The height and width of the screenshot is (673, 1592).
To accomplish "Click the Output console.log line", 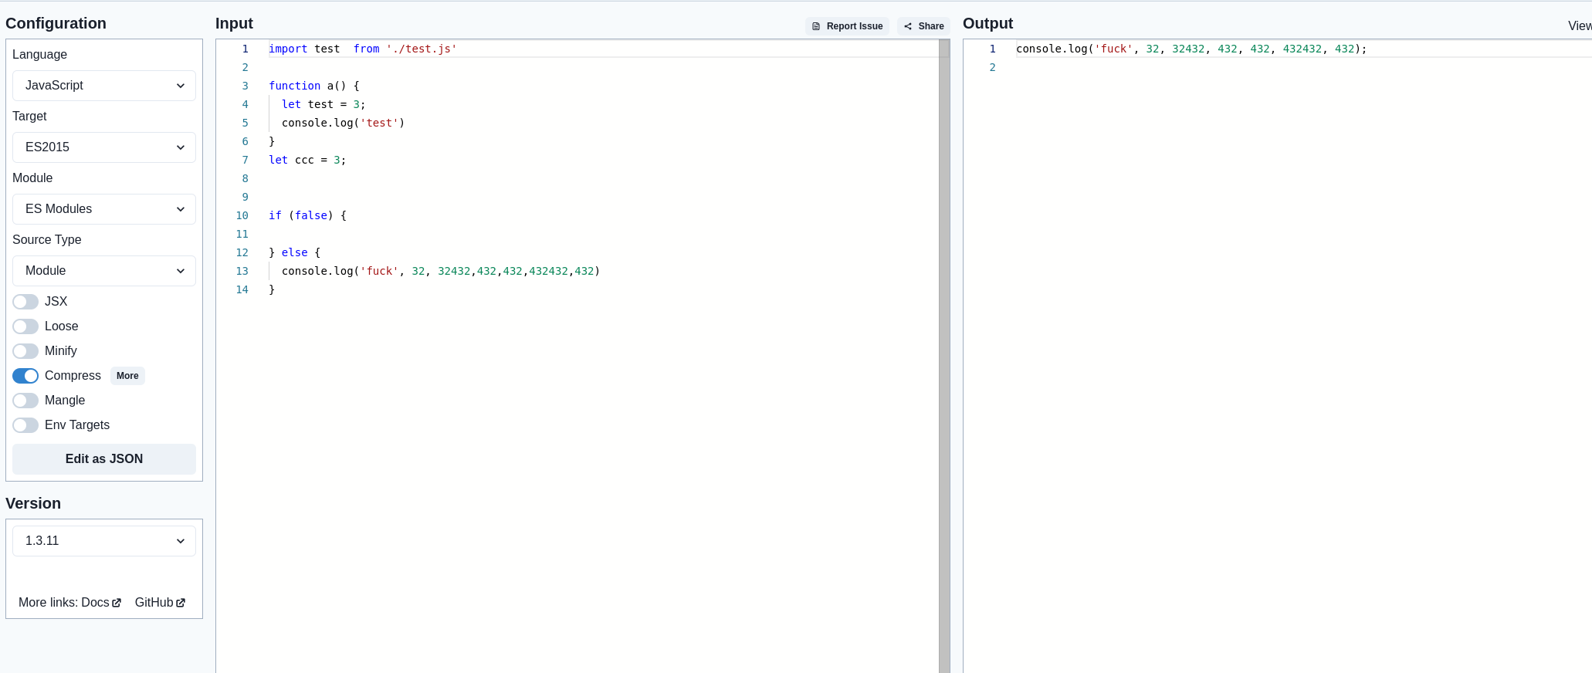I will (1191, 49).
